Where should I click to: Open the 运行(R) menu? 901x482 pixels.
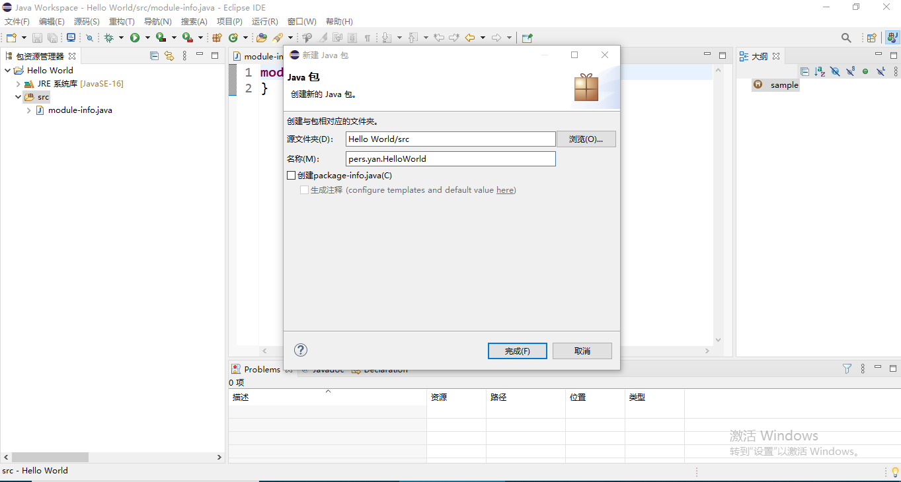(265, 22)
